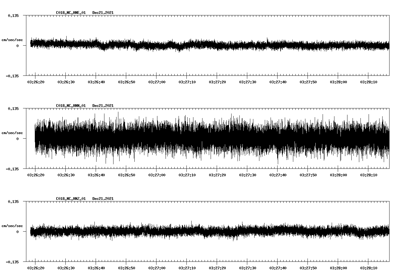Image resolution: width=411 pixels, height=279 pixels.
Task: Click the 03:26:40 time label under HNN plot
Action: [96, 175]
